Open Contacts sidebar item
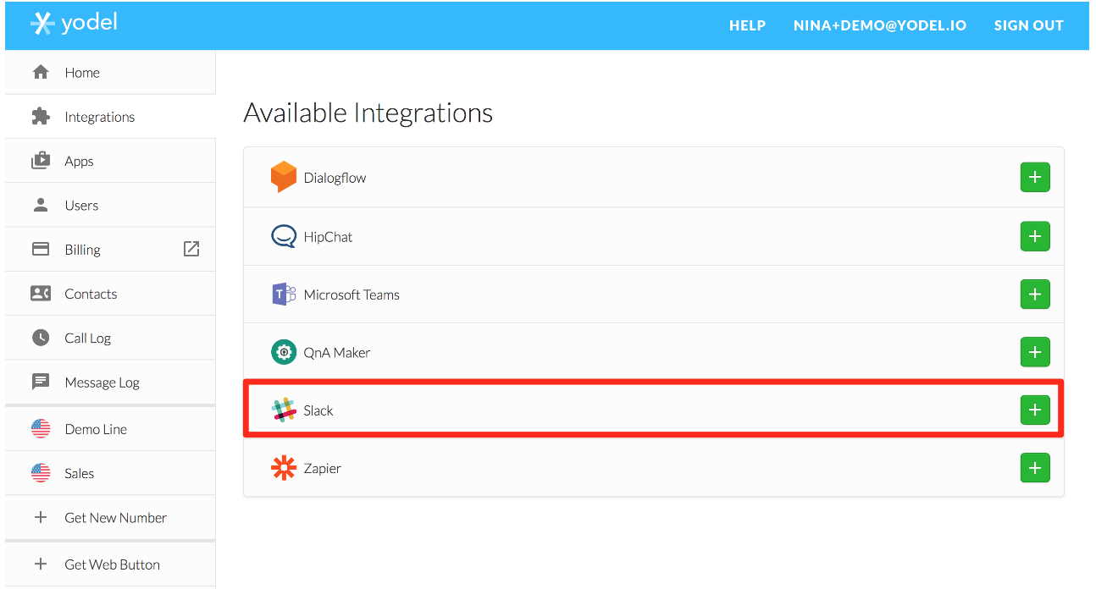Image resolution: width=1096 pixels, height=589 pixels. [110, 294]
